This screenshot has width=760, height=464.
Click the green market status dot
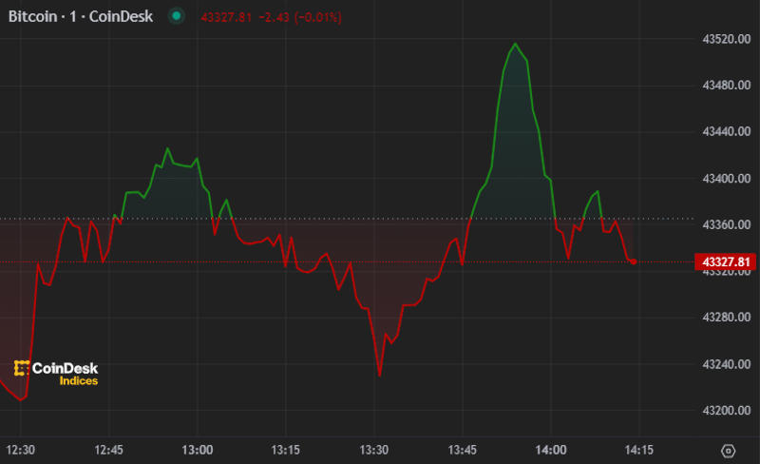(176, 17)
